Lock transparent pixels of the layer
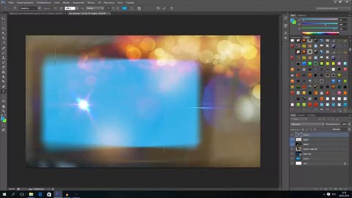This screenshot has height=198, width=352. click(303, 130)
